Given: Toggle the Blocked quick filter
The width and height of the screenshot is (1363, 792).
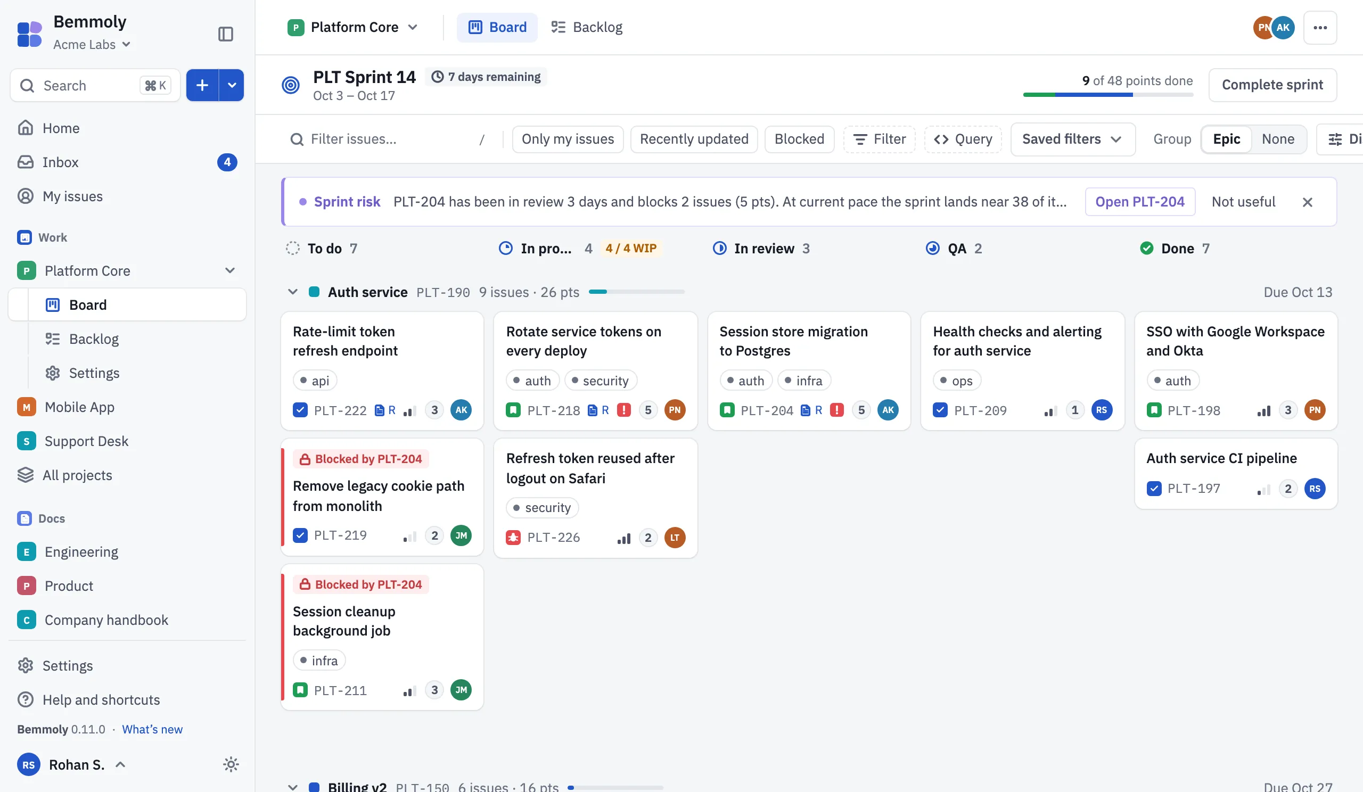Looking at the screenshot, I should [799, 139].
